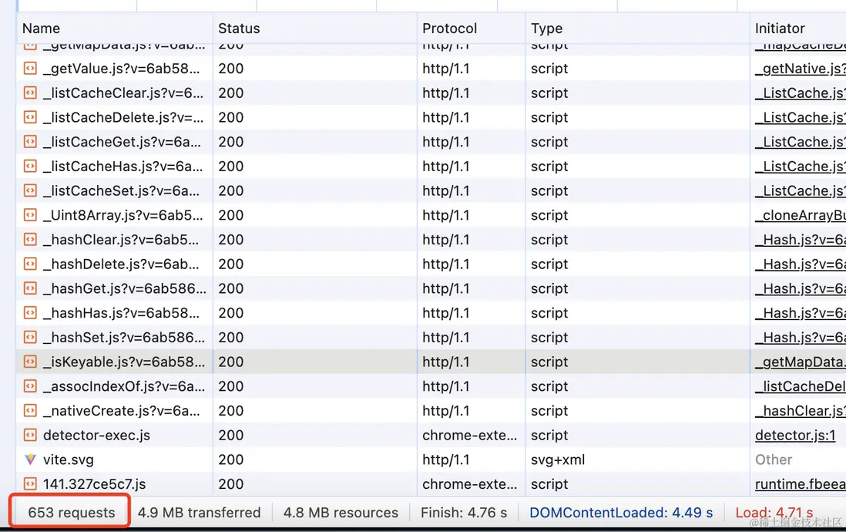
Task: Sort by the Status column header
Action: click(x=239, y=29)
